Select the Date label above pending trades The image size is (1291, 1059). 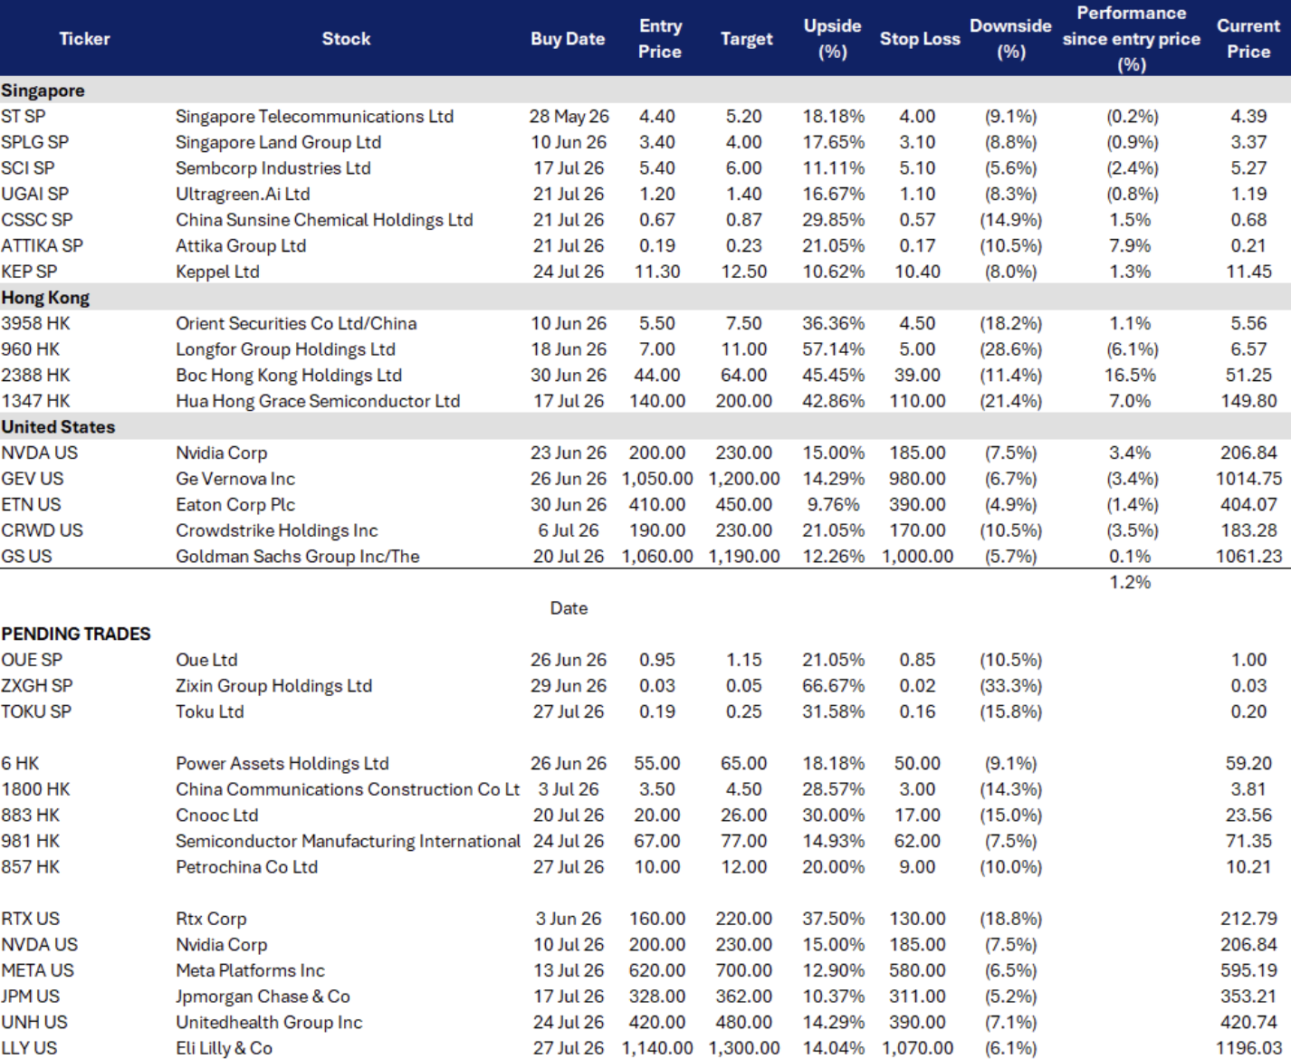[x=569, y=608]
